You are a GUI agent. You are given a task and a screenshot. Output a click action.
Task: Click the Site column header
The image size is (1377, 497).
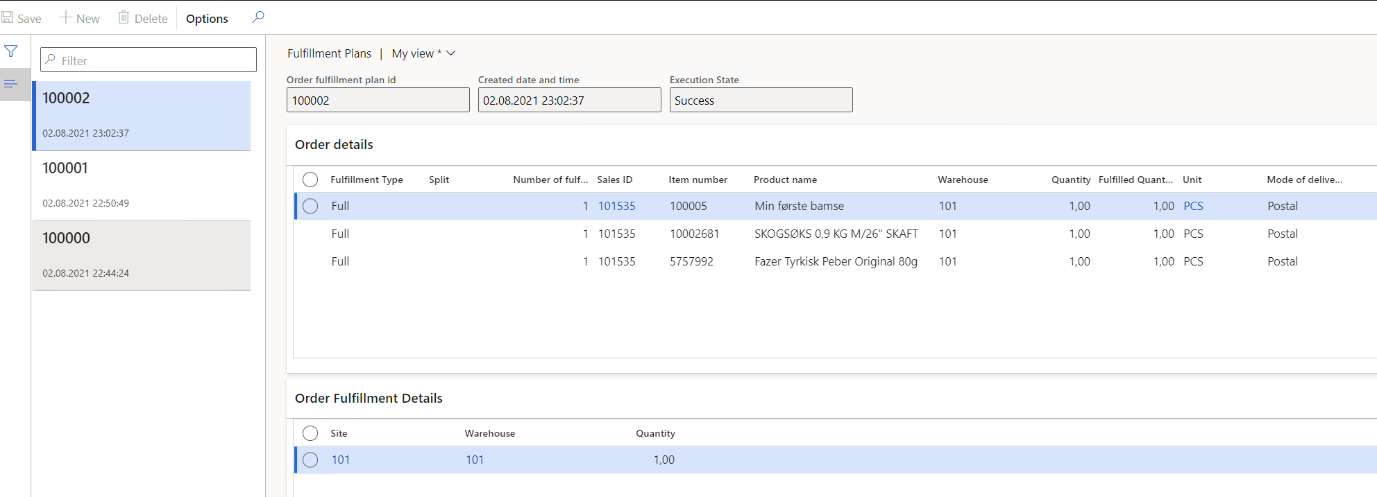pos(339,433)
